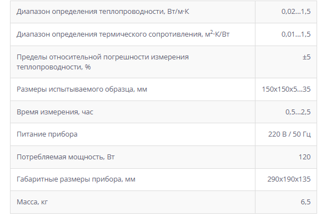Select the value 0,01...1,5
This screenshot has height=216, width=331.
pos(296,34)
